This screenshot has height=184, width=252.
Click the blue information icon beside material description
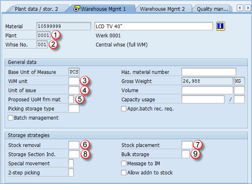coord(220,26)
